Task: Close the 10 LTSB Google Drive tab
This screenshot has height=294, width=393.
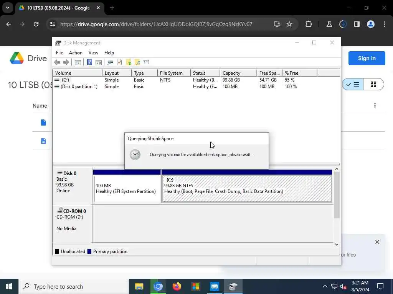Action: pyautogui.click(x=98, y=8)
